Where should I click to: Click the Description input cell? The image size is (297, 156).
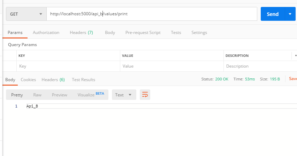260,66
